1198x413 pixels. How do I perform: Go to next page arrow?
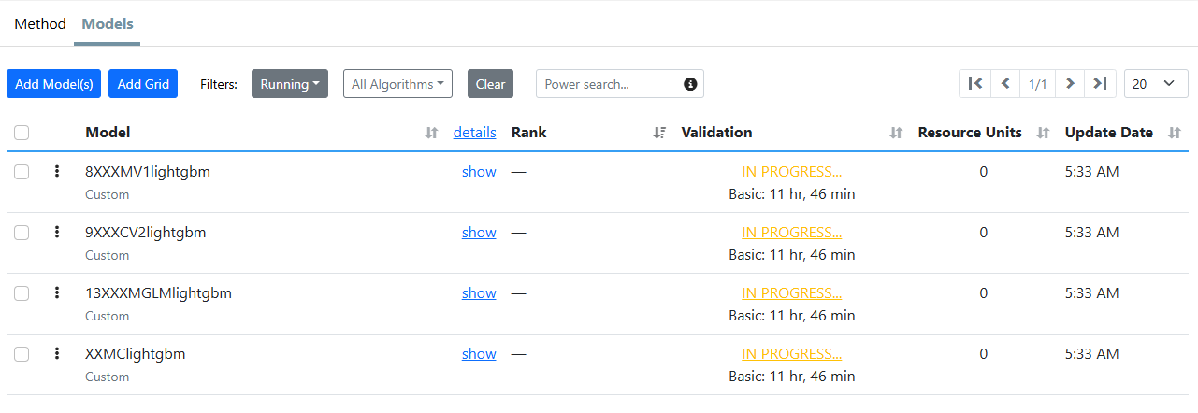pyautogui.click(x=1070, y=84)
